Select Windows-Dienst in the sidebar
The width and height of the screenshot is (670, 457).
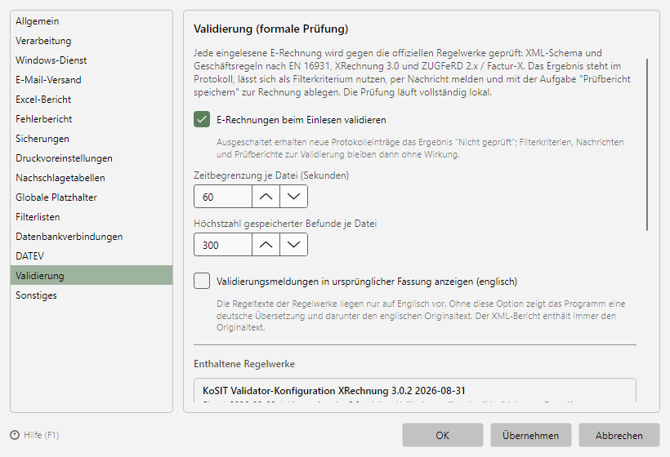click(92, 60)
